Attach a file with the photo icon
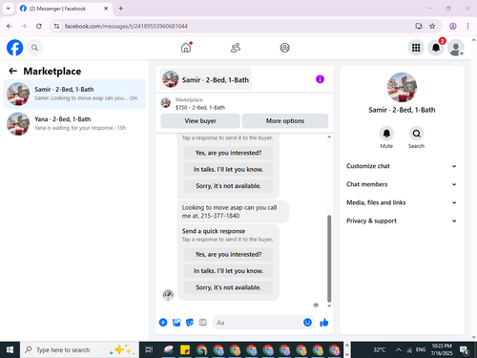This screenshot has width=477, height=358. (x=176, y=323)
